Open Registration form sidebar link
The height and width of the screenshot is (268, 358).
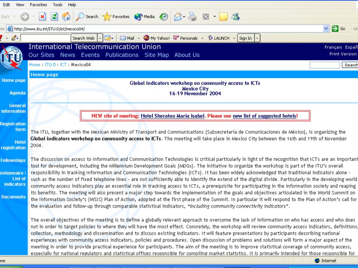pos(13,127)
